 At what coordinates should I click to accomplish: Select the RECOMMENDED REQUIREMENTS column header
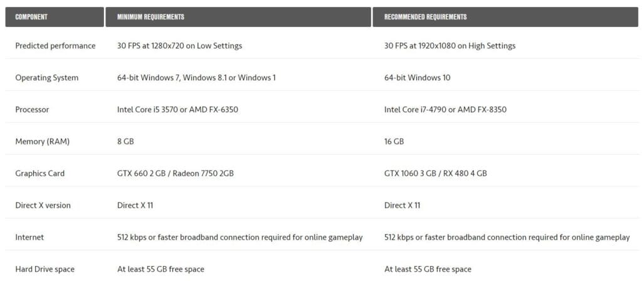pos(505,17)
